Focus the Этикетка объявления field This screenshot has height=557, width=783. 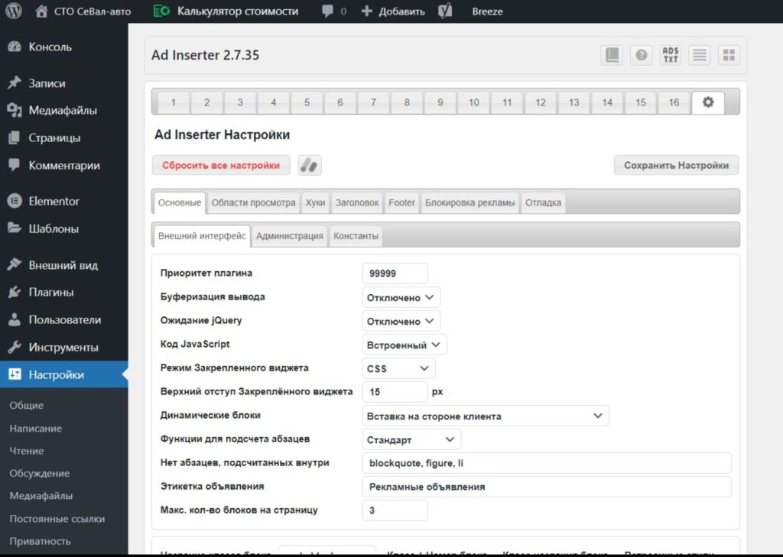click(x=547, y=487)
